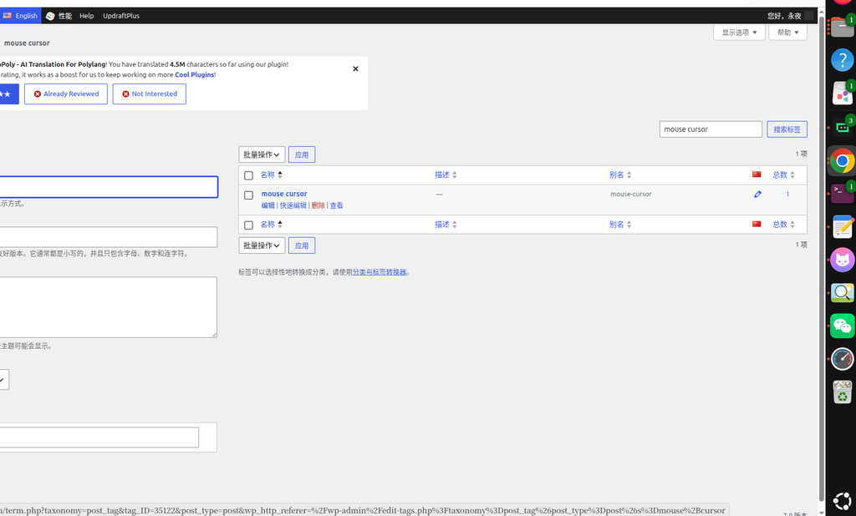Open the green chat app in dock
Viewport: 856px width, 516px height.
(842, 127)
